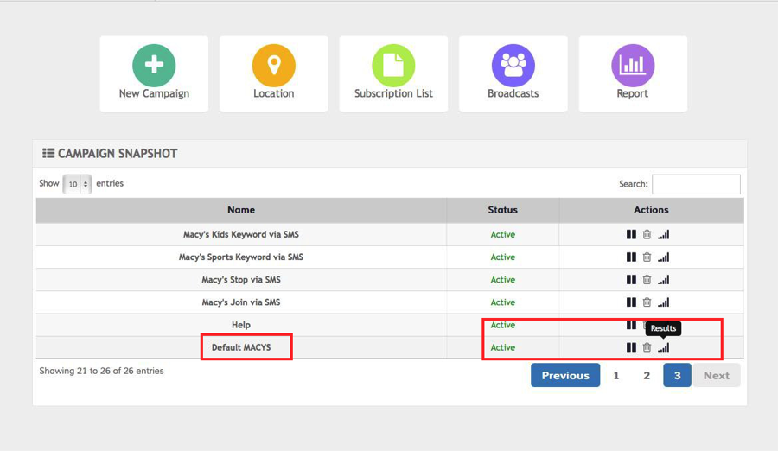Viewport: 778px width, 451px height.
Task: Delete the Macy's Kids Keyword campaign
Action: click(x=647, y=234)
